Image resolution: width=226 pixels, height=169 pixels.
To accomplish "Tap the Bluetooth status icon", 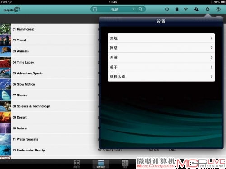I will (212, 2).
